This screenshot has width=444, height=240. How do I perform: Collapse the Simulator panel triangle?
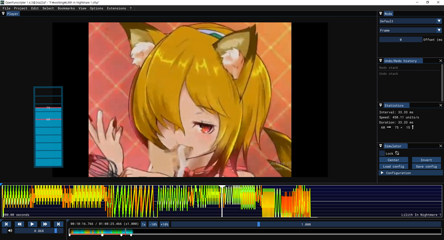pos(381,146)
